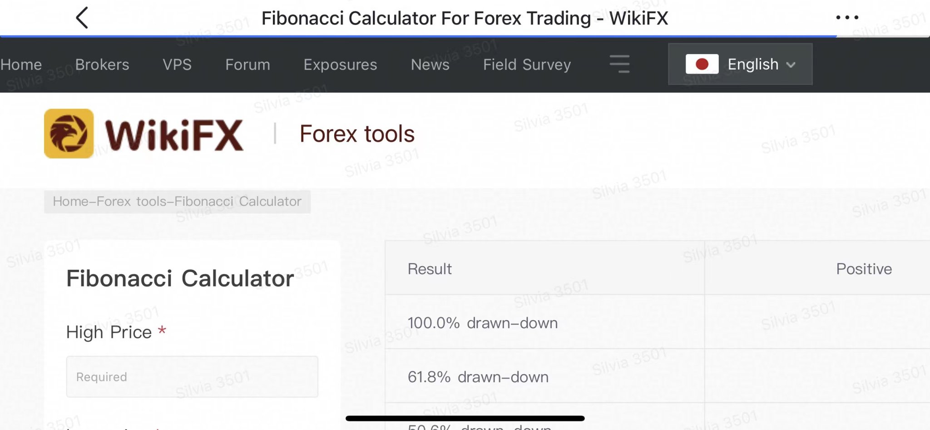Open the Home nav item

coord(21,64)
